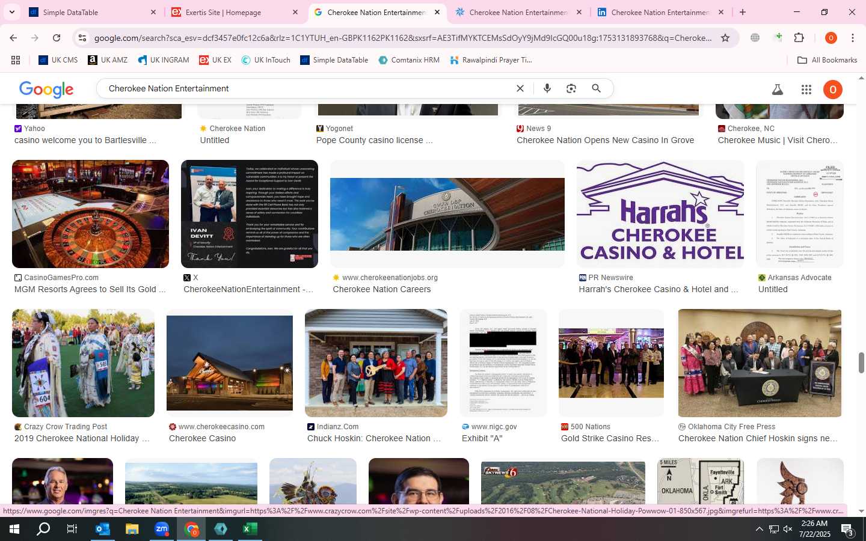Viewport: 866px width, 541px height.
Task: Open the Exhibit "A" redacted document image
Action: [503, 363]
